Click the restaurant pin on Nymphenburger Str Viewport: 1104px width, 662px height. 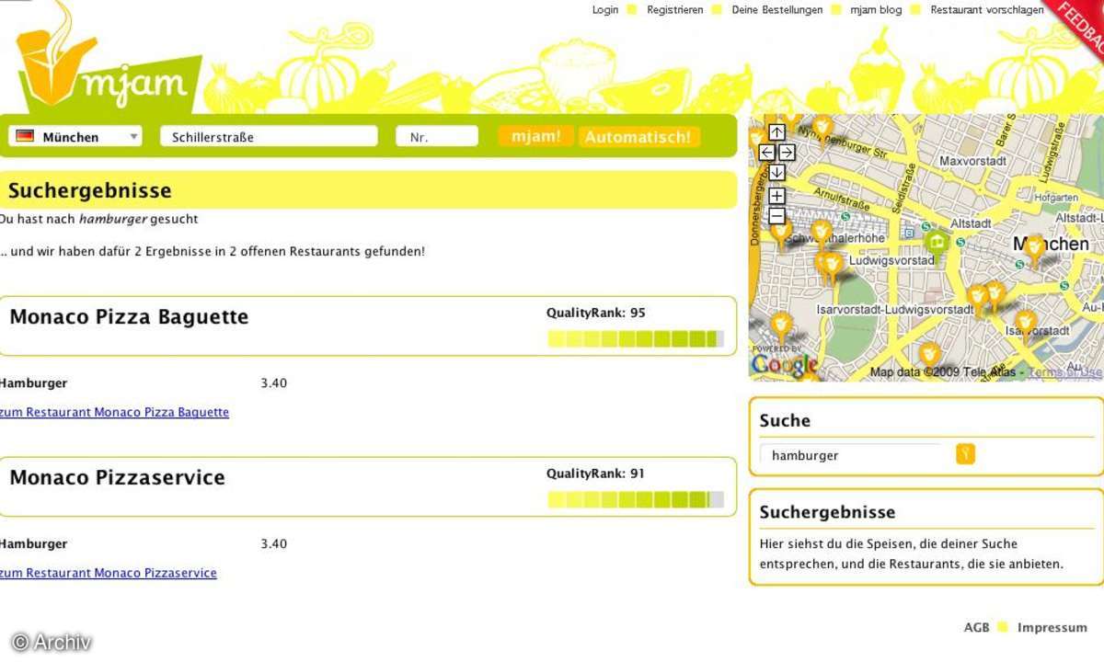(x=822, y=127)
